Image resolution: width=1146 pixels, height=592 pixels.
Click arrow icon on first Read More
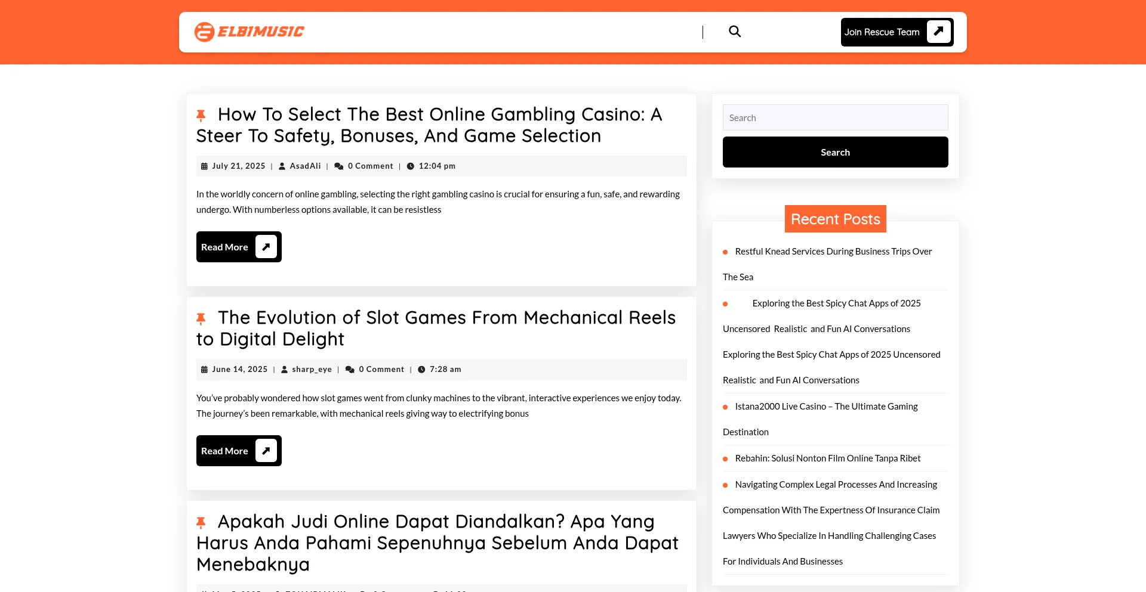pos(266,247)
